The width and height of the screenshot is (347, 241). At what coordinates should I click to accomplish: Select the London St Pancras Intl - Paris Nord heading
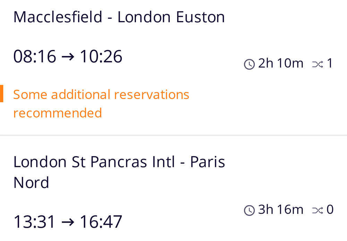pos(119,172)
